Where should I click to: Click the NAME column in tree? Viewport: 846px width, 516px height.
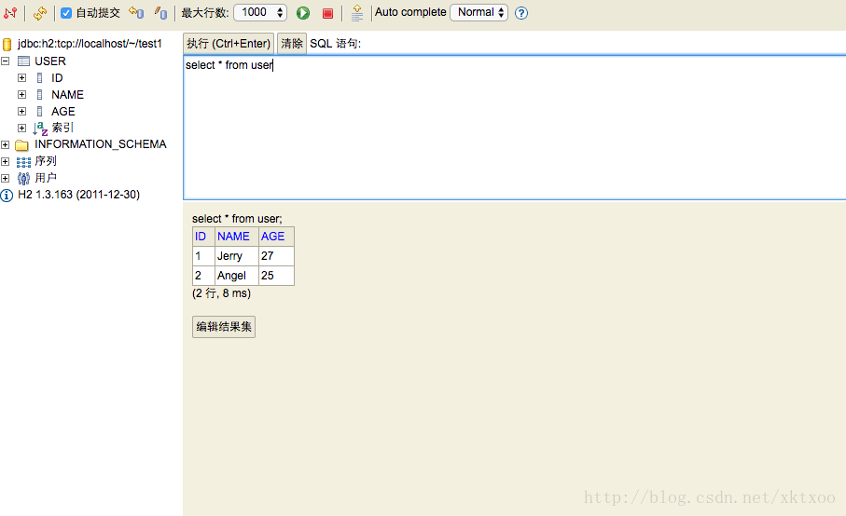pos(67,95)
